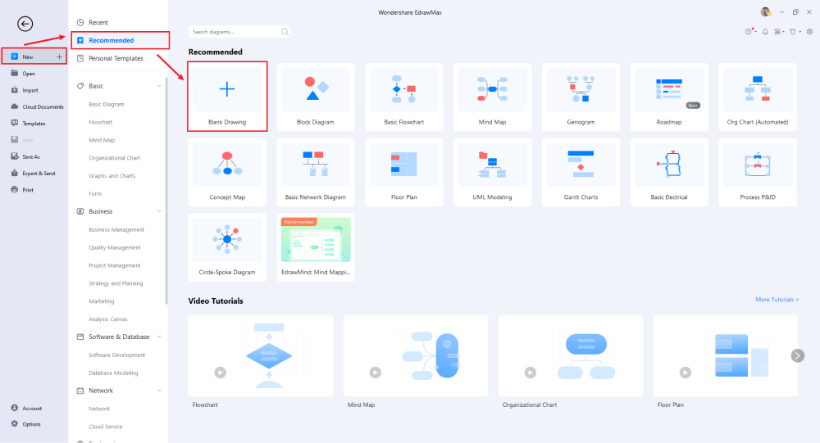
Task: Select Cloud Service under Network
Action: click(x=105, y=427)
